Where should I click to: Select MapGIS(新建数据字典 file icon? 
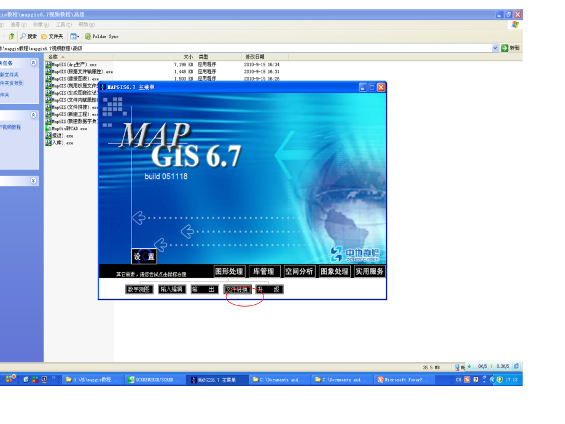[49, 121]
